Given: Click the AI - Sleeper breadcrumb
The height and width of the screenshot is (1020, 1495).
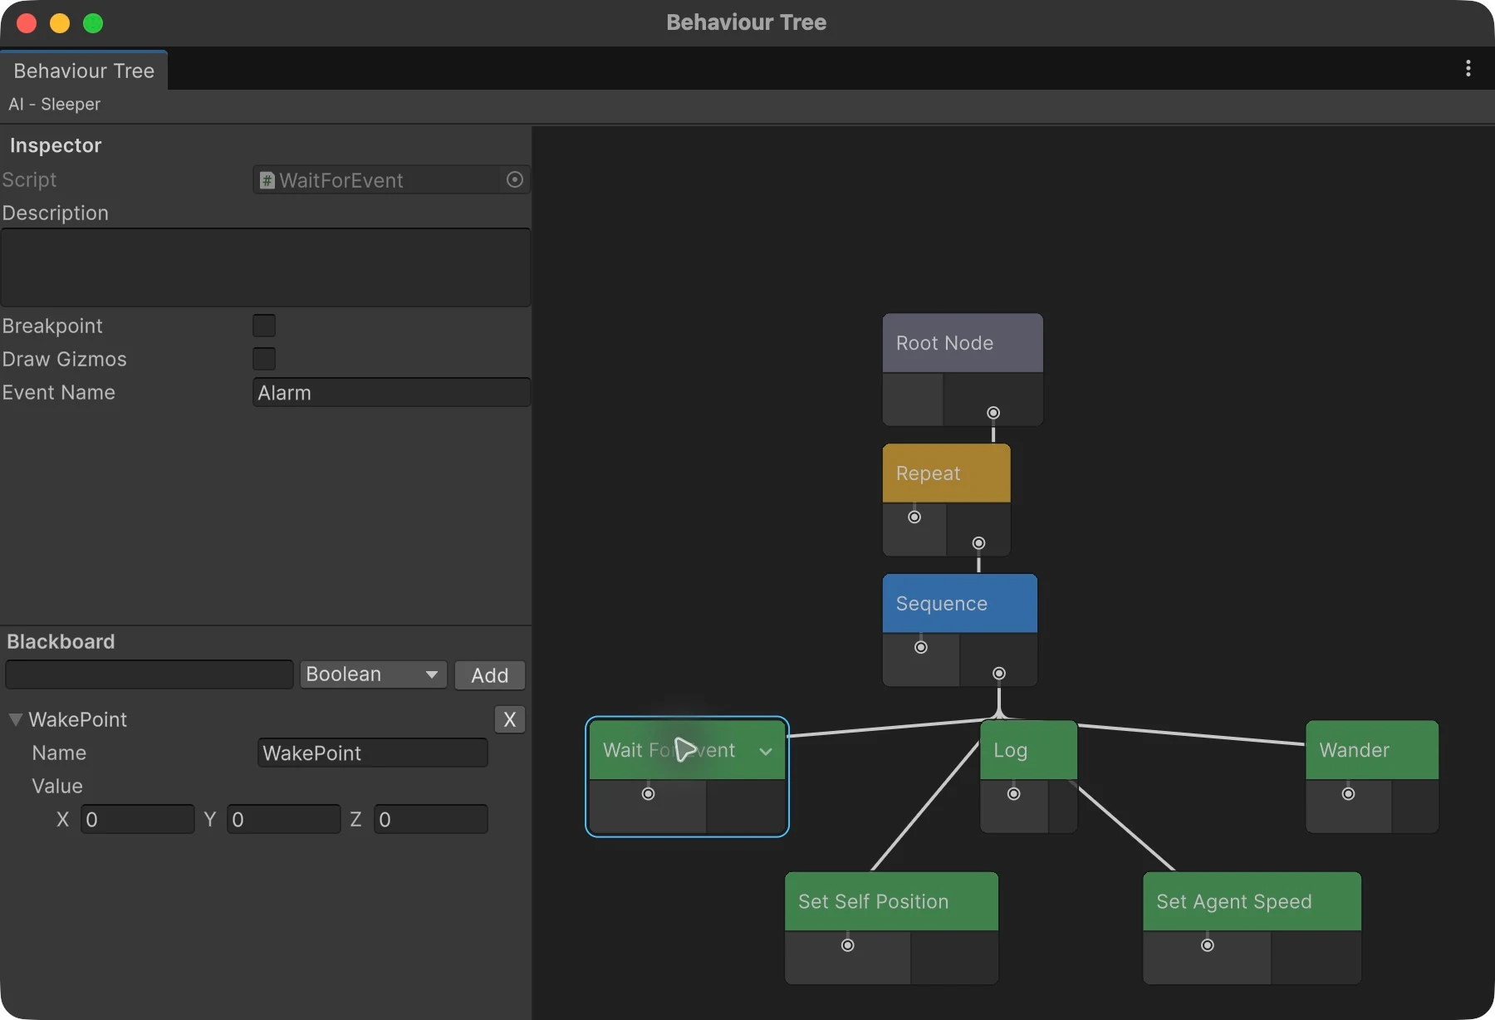Looking at the screenshot, I should pos(55,104).
